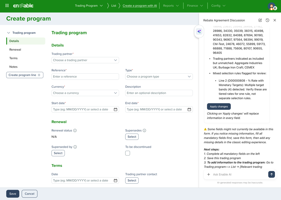Open the app launcher grid icon
281x200 pixels.
[7, 5]
